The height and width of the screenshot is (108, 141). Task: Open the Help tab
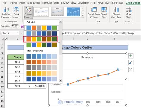click(x=93, y=3)
